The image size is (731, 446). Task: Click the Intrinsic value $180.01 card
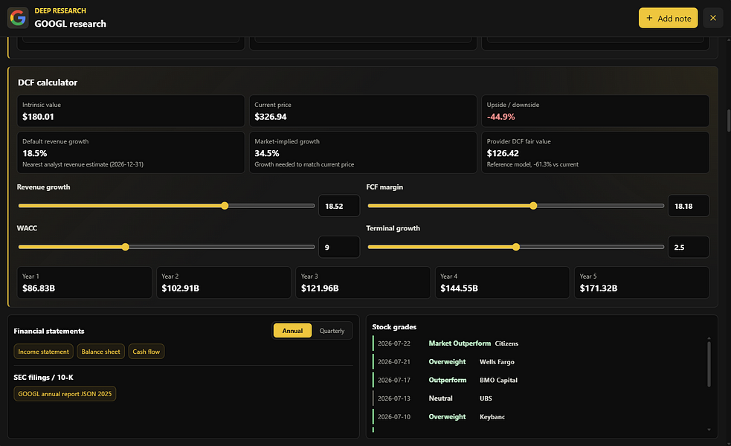[x=131, y=111]
